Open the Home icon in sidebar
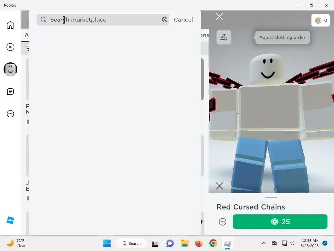This screenshot has height=251, width=334. [10, 25]
